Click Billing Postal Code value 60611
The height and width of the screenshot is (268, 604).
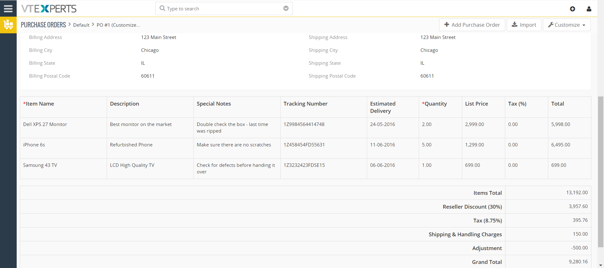(148, 76)
